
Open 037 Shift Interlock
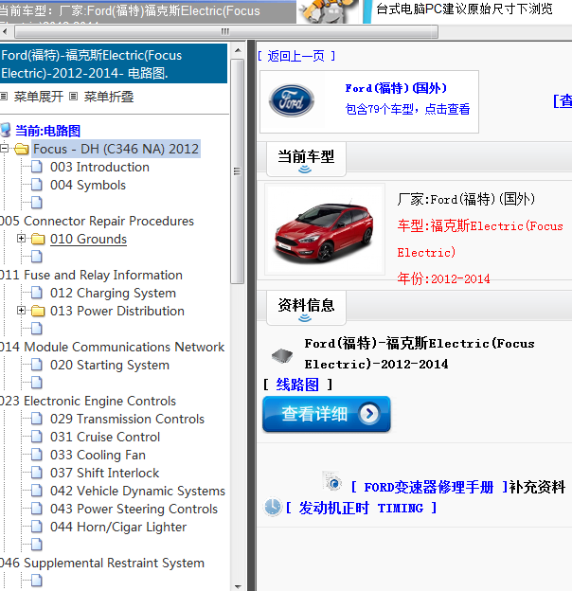point(105,473)
